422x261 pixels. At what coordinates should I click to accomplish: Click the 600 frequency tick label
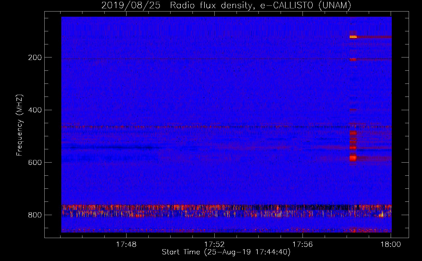(x=35, y=162)
